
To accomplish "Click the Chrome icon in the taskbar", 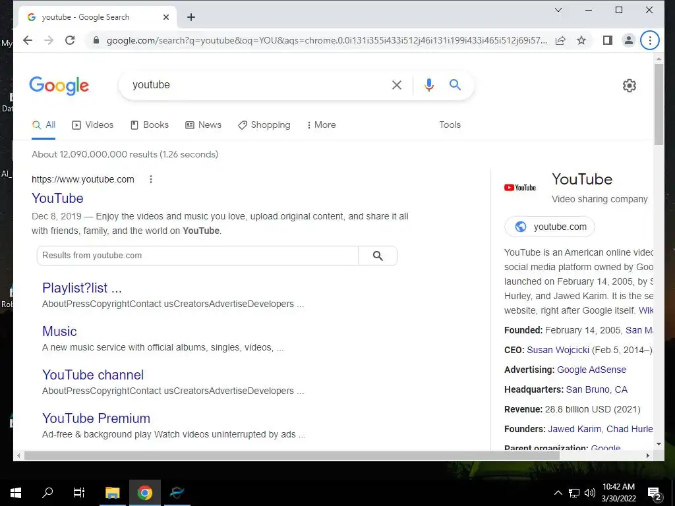I will click(x=144, y=493).
